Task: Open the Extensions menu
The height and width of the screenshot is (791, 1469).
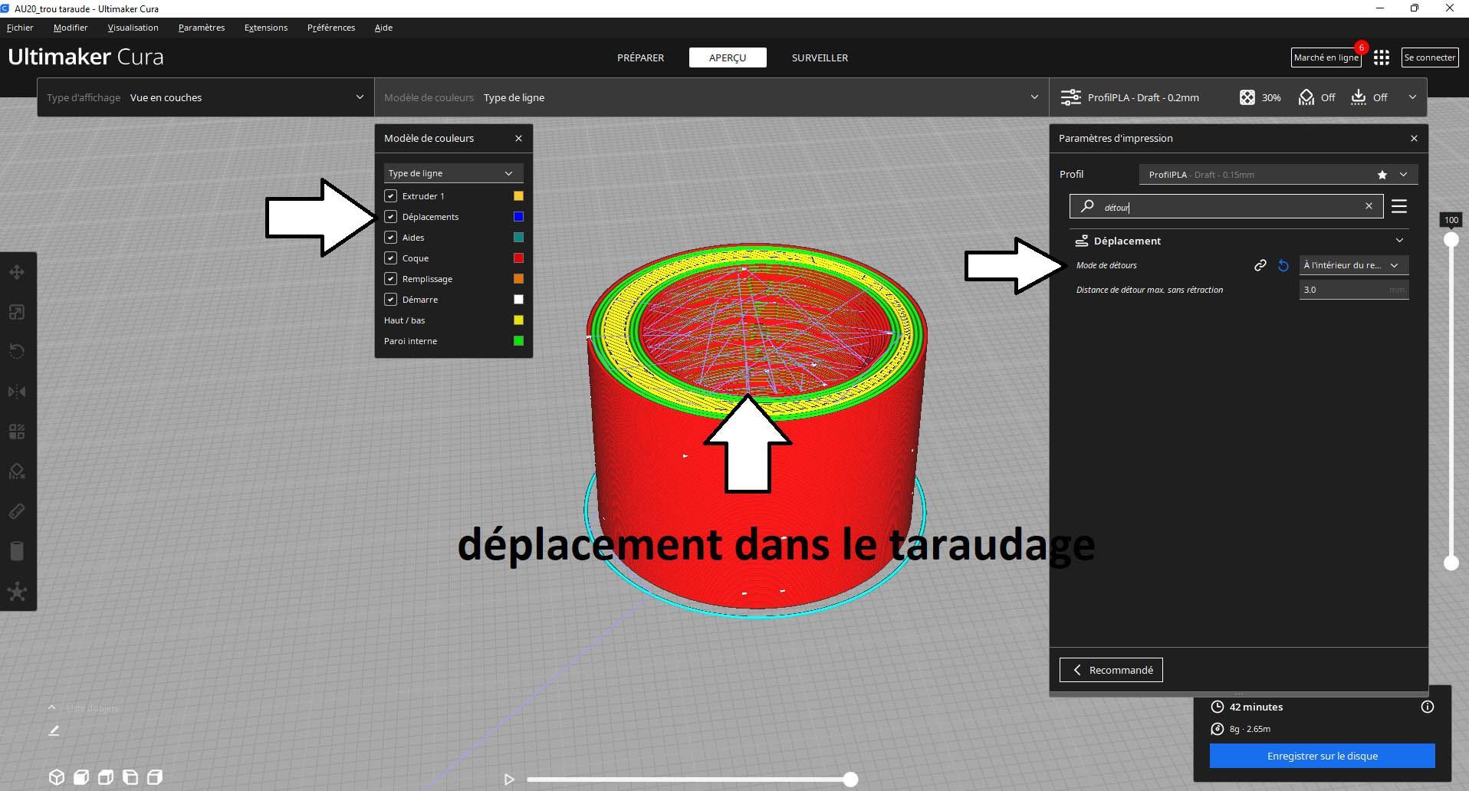Action: 266,28
